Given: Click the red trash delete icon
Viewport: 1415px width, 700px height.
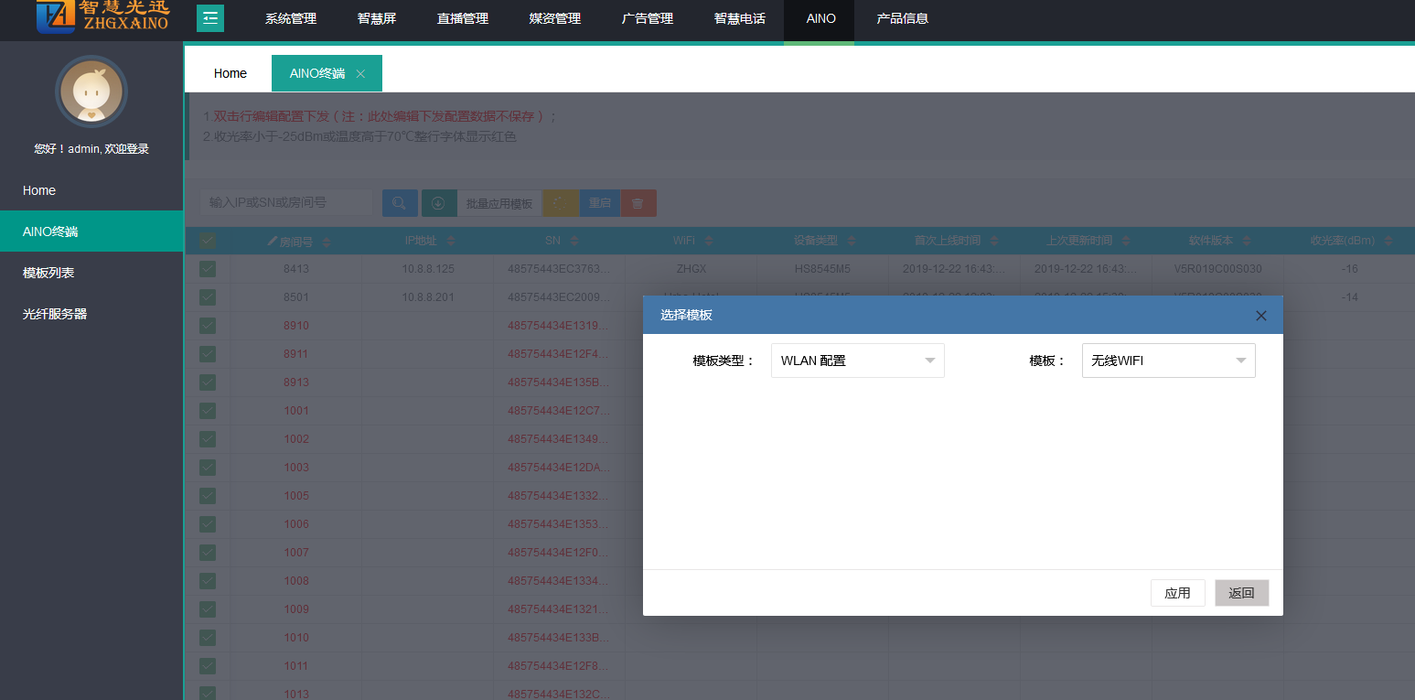Looking at the screenshot, I should coord(638,203).
